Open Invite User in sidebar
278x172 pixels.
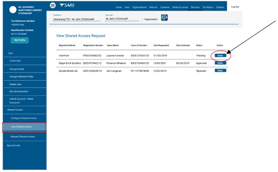(x=15, y=61)
